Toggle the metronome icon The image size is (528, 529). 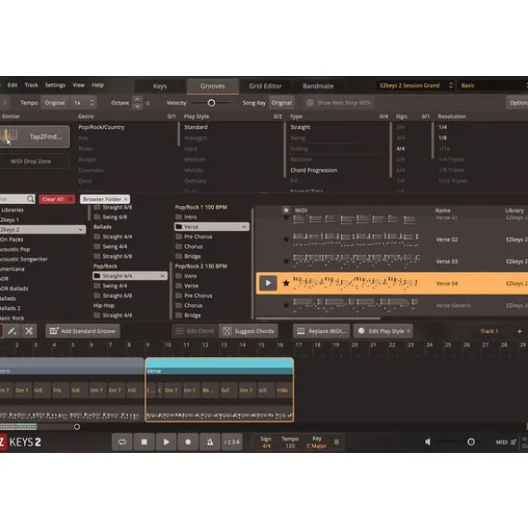(209, 441)
